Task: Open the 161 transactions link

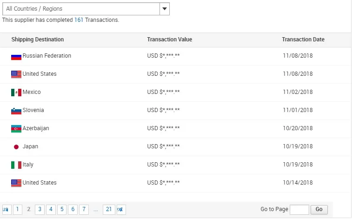Action: coord(79,20)
